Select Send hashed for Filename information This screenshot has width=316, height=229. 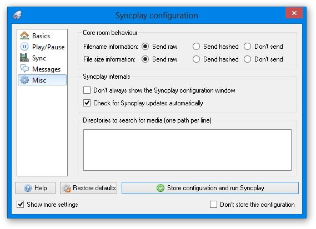(x=196, y=46)
